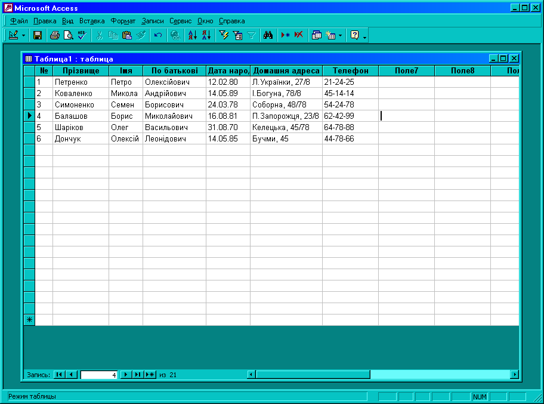
Task: Open the Записи menu
Action: (152, 21)
